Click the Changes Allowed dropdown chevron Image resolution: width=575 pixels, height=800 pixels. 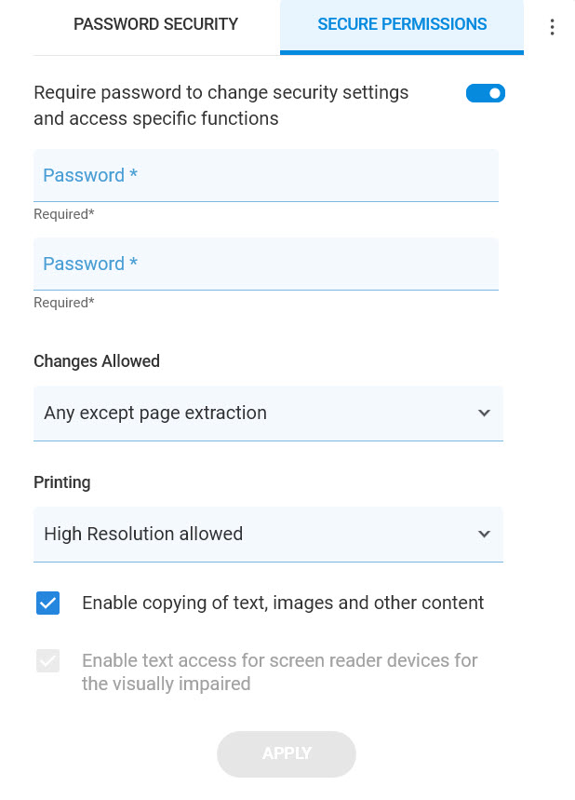coord(484,413)
